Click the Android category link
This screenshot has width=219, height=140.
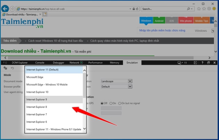point(159,20)
